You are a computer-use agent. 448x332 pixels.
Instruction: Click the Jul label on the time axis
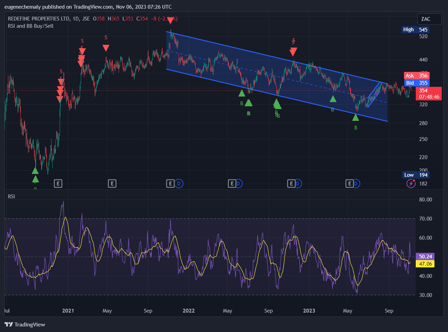(x=7, y=311)
